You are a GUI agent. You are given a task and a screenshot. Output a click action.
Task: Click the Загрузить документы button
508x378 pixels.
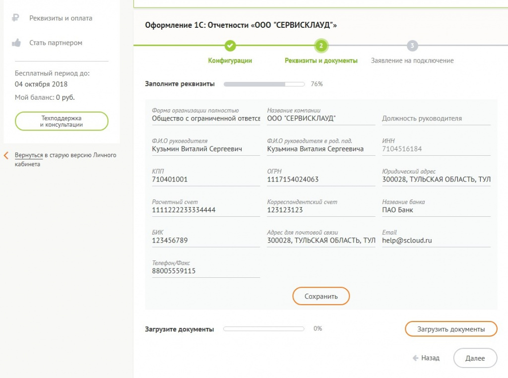coord(451,329)
